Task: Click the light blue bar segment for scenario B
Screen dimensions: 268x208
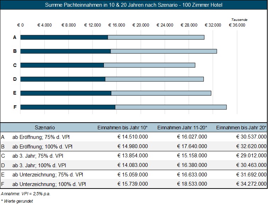Action: point(163,51)
